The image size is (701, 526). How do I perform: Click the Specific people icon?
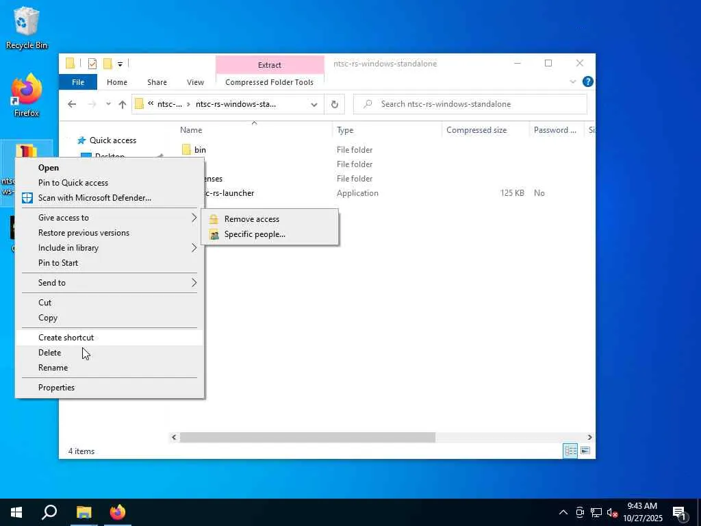pos(214,234)
